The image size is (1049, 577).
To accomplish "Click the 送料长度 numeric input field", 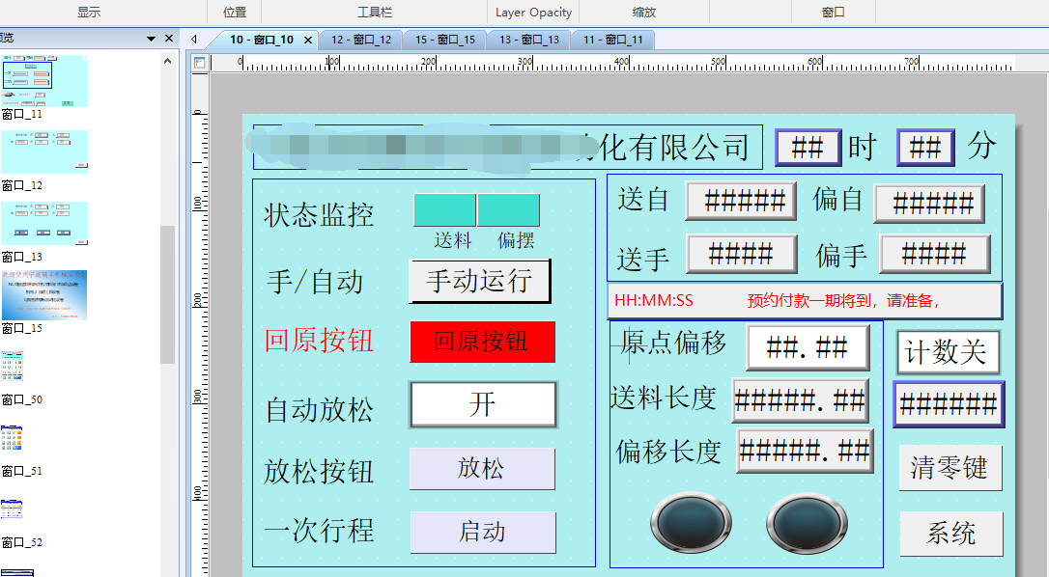I will 800,400.
